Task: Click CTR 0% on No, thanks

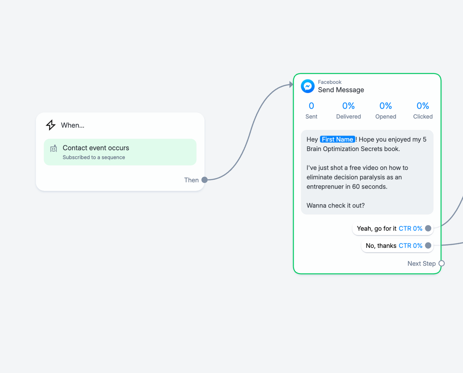Action: pos(411,246)
